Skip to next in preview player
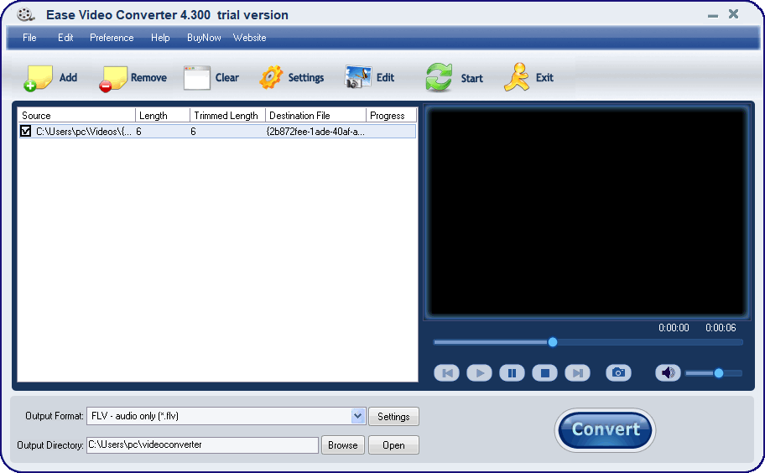The image size is (765, 473). pyautogui.click(x=577, y=373)
